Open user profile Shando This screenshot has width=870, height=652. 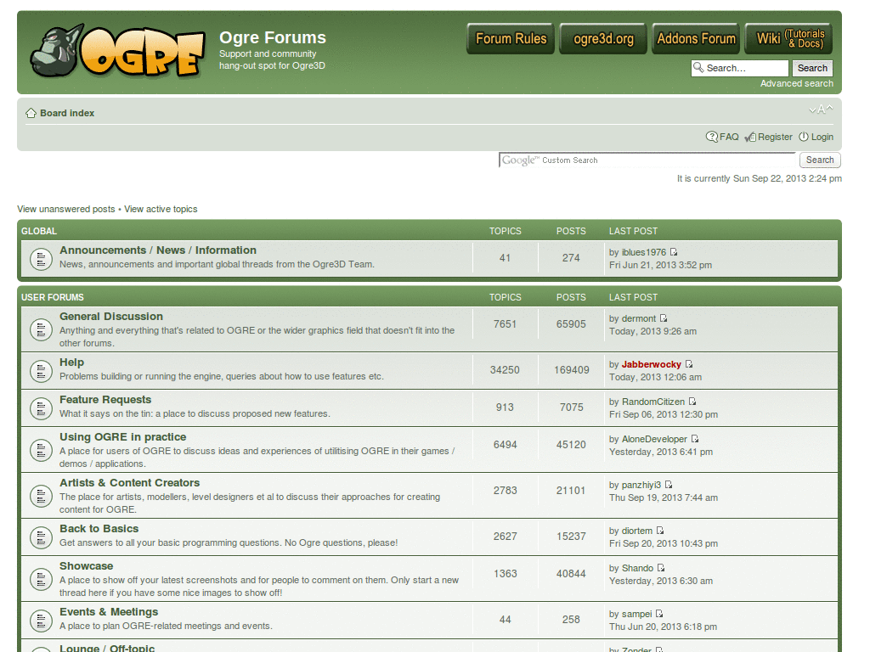coord(637,568)
